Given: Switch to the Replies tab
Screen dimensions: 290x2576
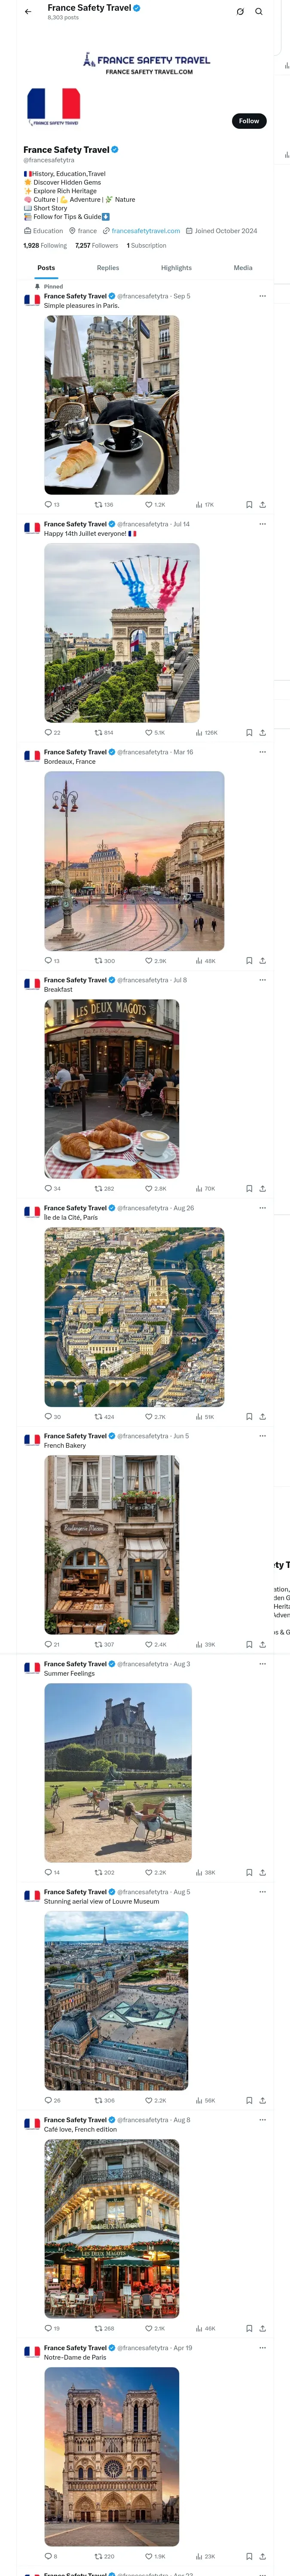Looking at the screenshot, I should coord(108,268).
